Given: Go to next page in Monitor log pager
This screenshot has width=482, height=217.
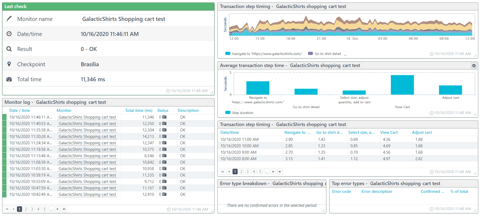Looking at the screenshot, I should (58, 209).
